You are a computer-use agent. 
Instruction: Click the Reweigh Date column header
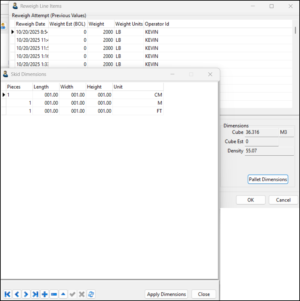click(x=31, y=24)
